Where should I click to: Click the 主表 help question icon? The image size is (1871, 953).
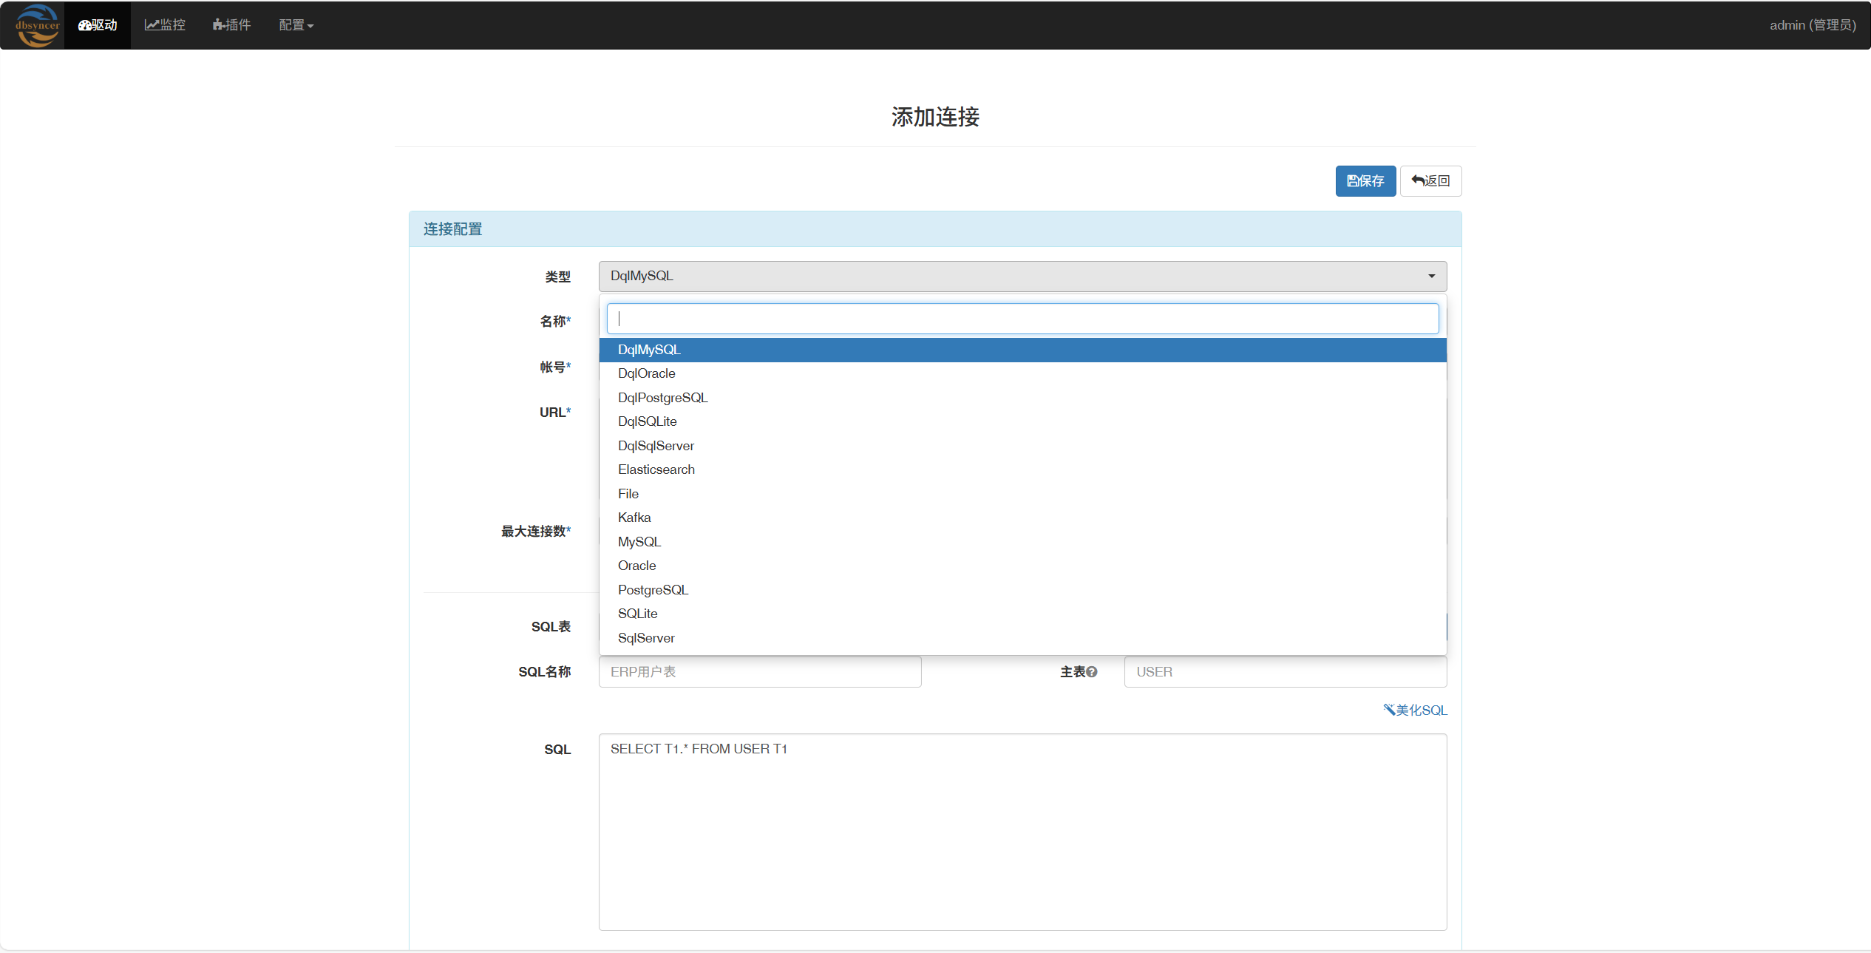pyautogui.click(x=1092, y=672)
